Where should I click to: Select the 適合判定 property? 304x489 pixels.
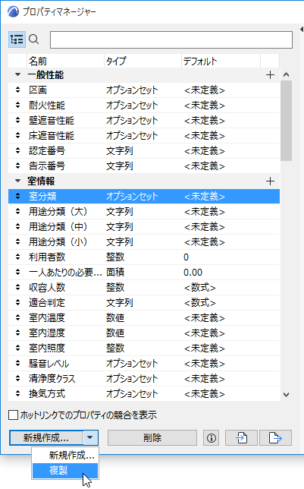(x=144, y=302)
